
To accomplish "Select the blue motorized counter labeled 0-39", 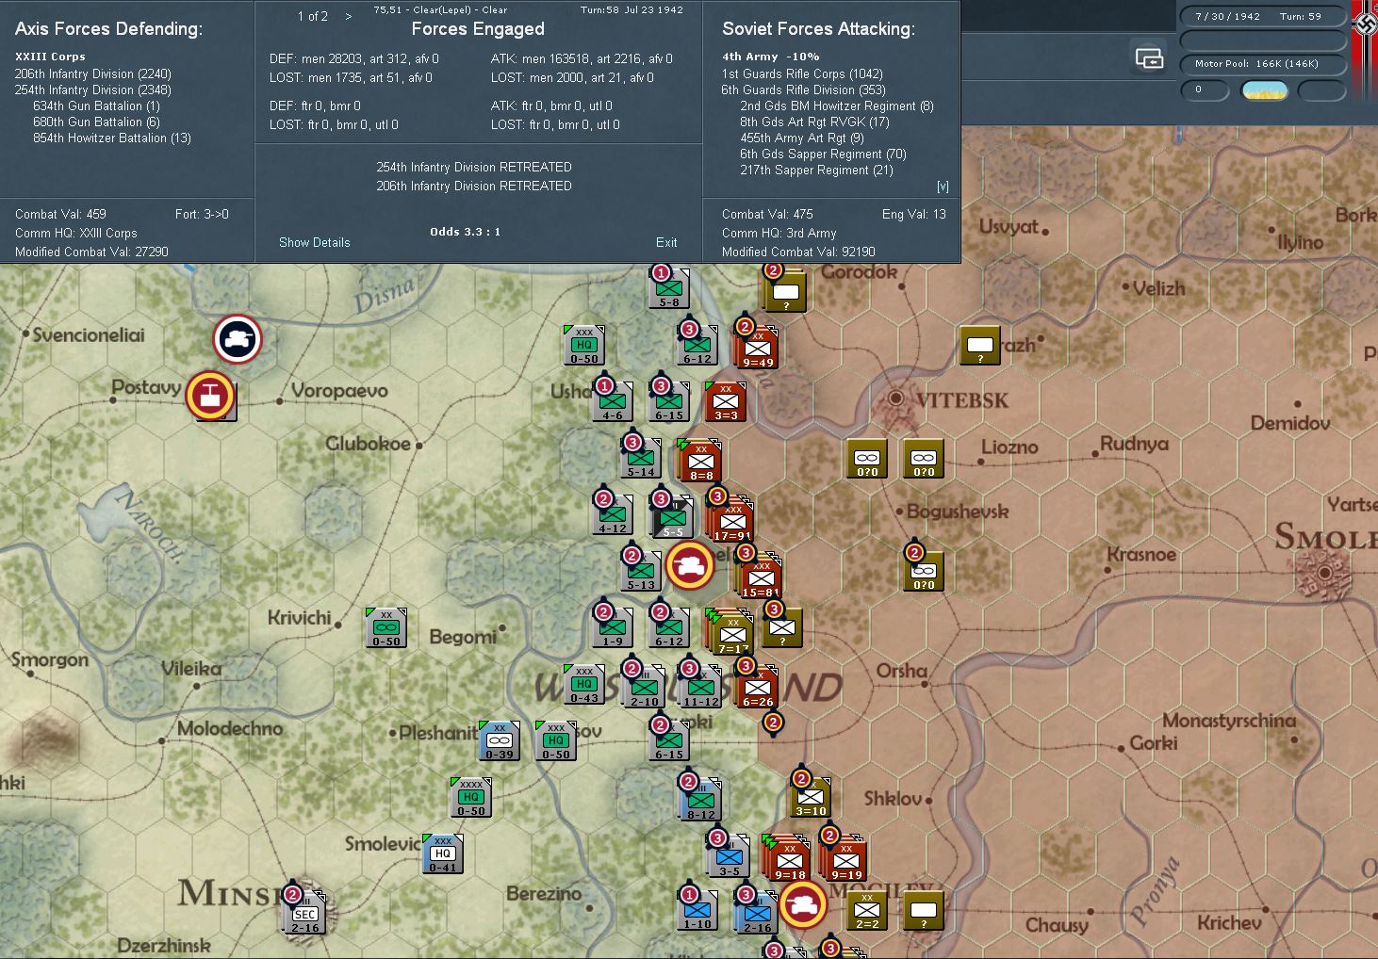I will (500, 741).
